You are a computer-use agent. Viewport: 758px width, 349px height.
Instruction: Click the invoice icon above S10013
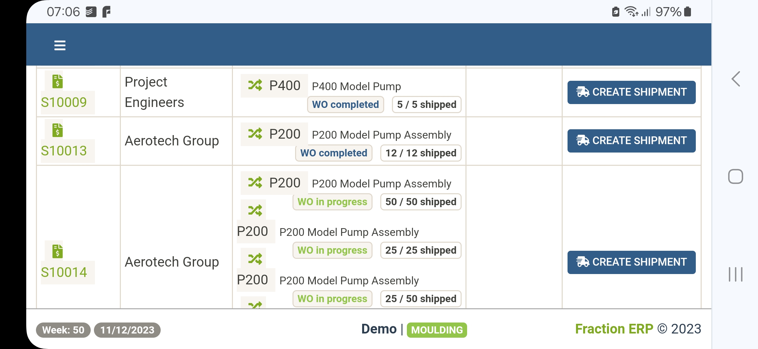[x=58, y=130]
